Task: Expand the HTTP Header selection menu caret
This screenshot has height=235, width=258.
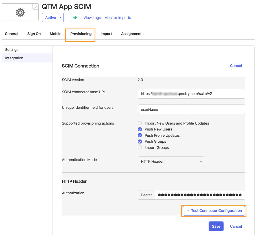Action: tap(201, 161)
